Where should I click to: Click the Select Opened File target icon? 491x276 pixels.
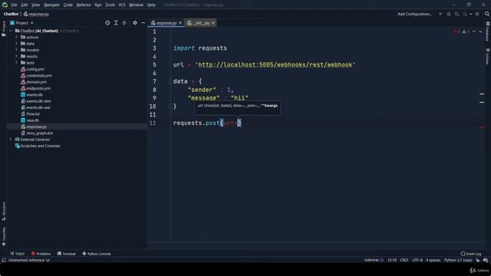107,23
